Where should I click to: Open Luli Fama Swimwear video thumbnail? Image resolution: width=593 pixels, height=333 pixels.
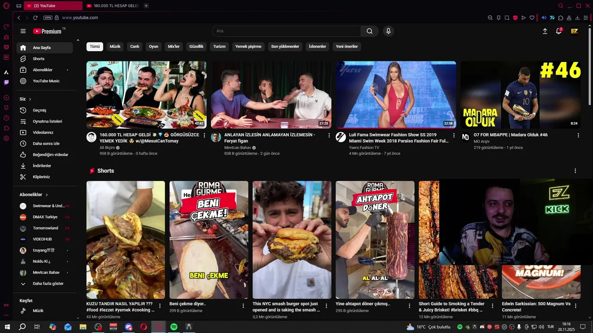[396, 95]
